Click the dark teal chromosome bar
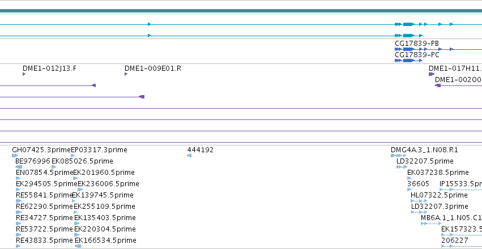482x249 pixels. point(241,11)
